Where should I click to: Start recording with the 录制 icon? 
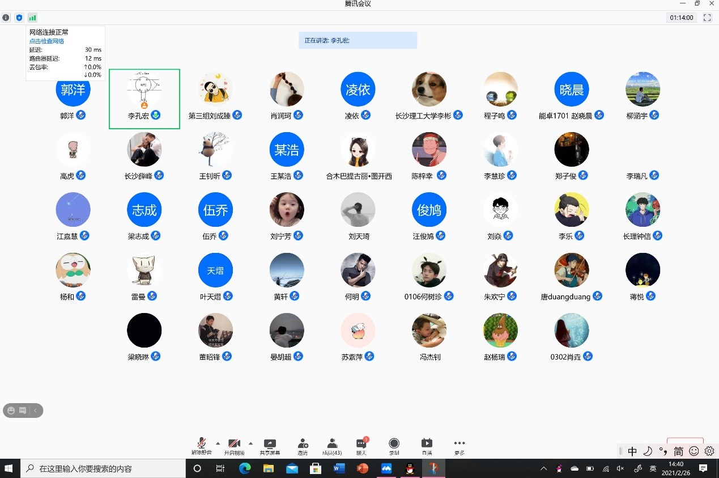pos(394,446)
